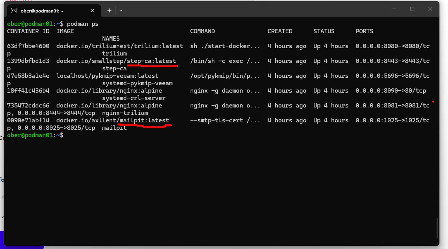Click the container name 'systemd-crl-server'
This screenshot has width=448, height=249.
134,98
